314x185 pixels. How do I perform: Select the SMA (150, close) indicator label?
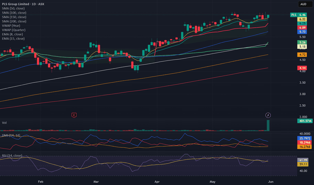(x=14, y=17)
